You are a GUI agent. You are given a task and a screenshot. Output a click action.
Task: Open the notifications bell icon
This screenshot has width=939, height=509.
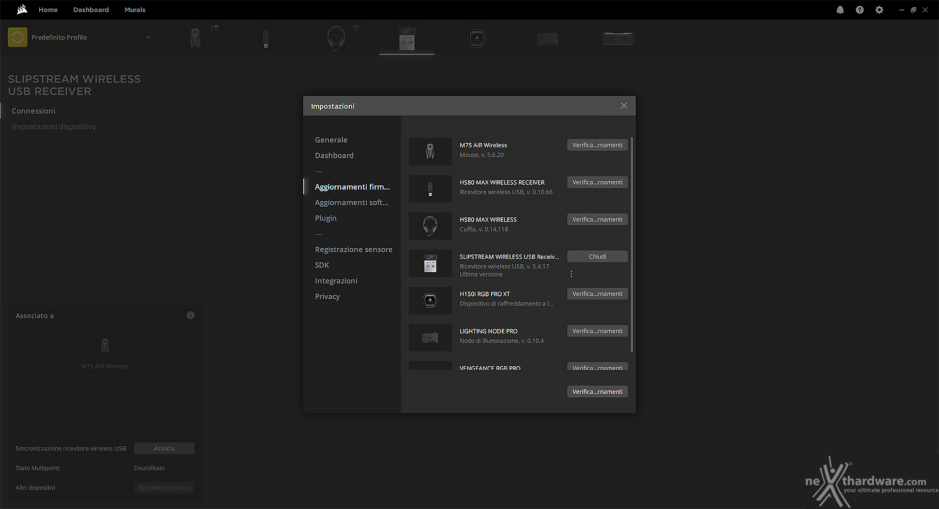click(x=840, y=10)
